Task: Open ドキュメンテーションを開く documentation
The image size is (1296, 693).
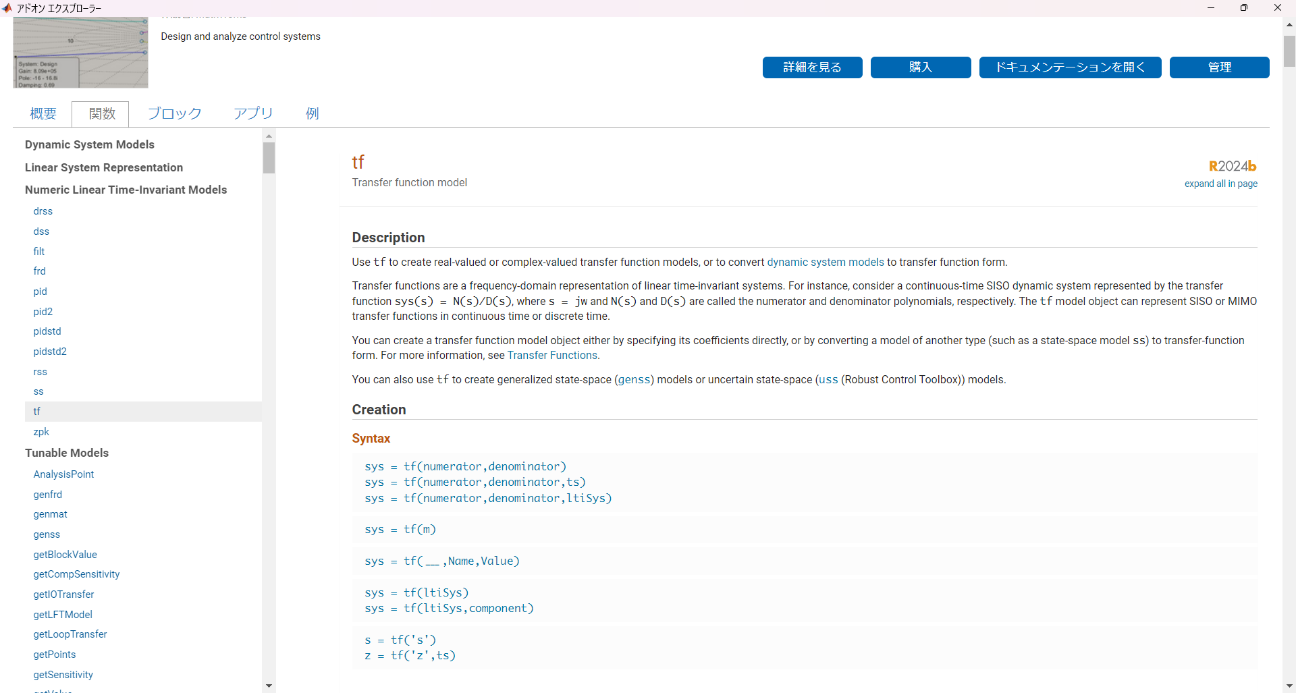Action: 1070,67
